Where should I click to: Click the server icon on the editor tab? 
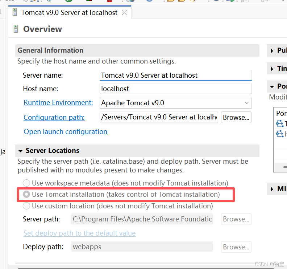(15, 12)
